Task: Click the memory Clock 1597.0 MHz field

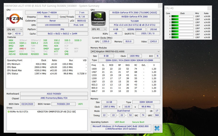Action: click(109, 107)
